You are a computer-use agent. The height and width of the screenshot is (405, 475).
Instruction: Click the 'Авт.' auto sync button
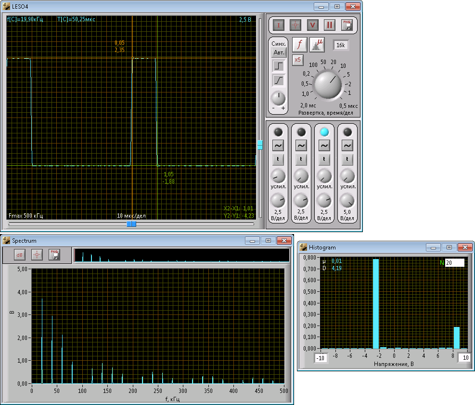click(279, 53)
